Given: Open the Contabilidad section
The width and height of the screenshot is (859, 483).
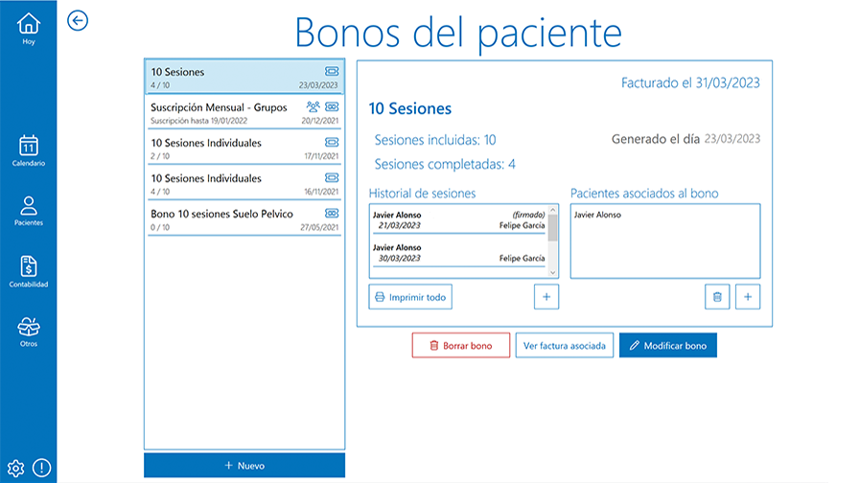Looking at the screenshot, I should 29,271.
